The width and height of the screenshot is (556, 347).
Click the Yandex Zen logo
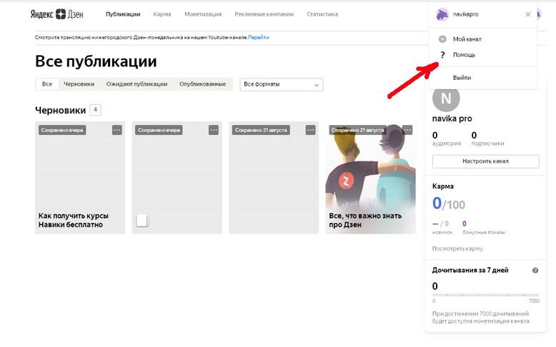[59, 14]
